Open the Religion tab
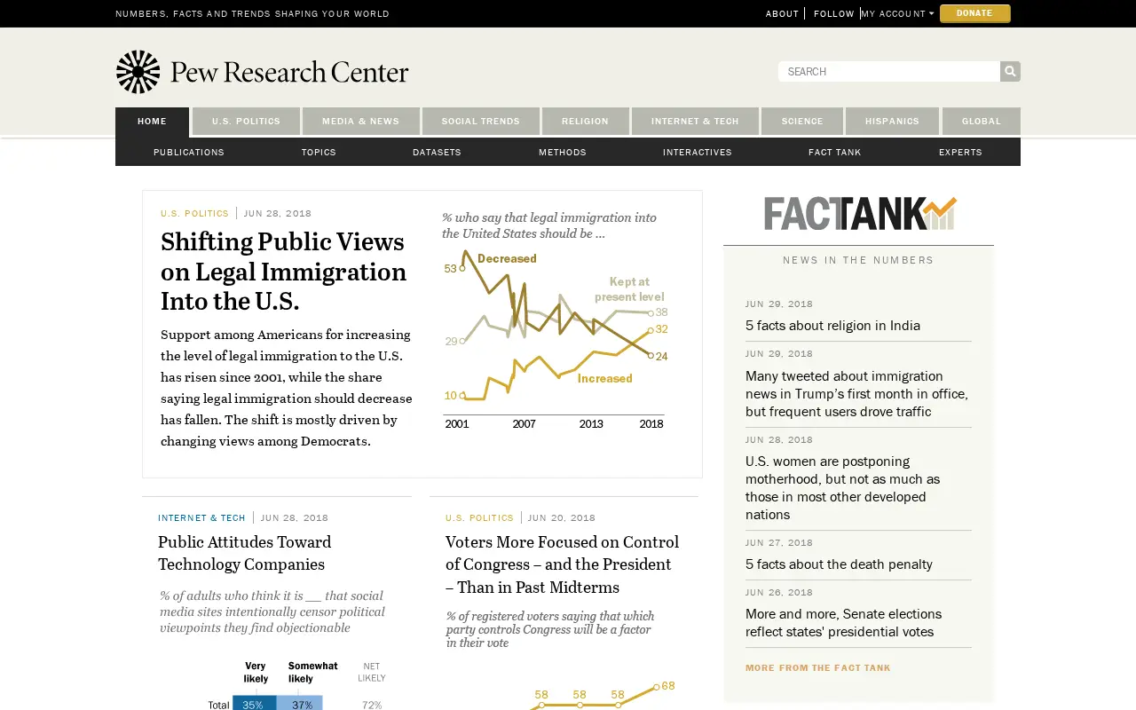Viewport: 1136px width, 710px height. pos(586,122)
